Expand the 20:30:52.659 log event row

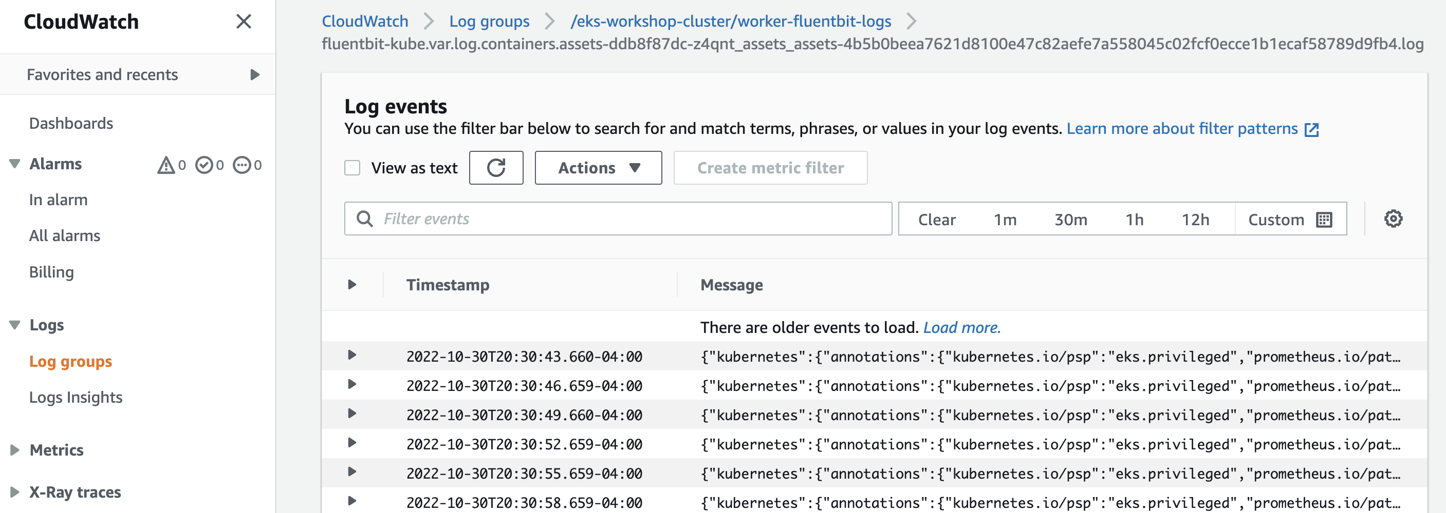point(352,443)
